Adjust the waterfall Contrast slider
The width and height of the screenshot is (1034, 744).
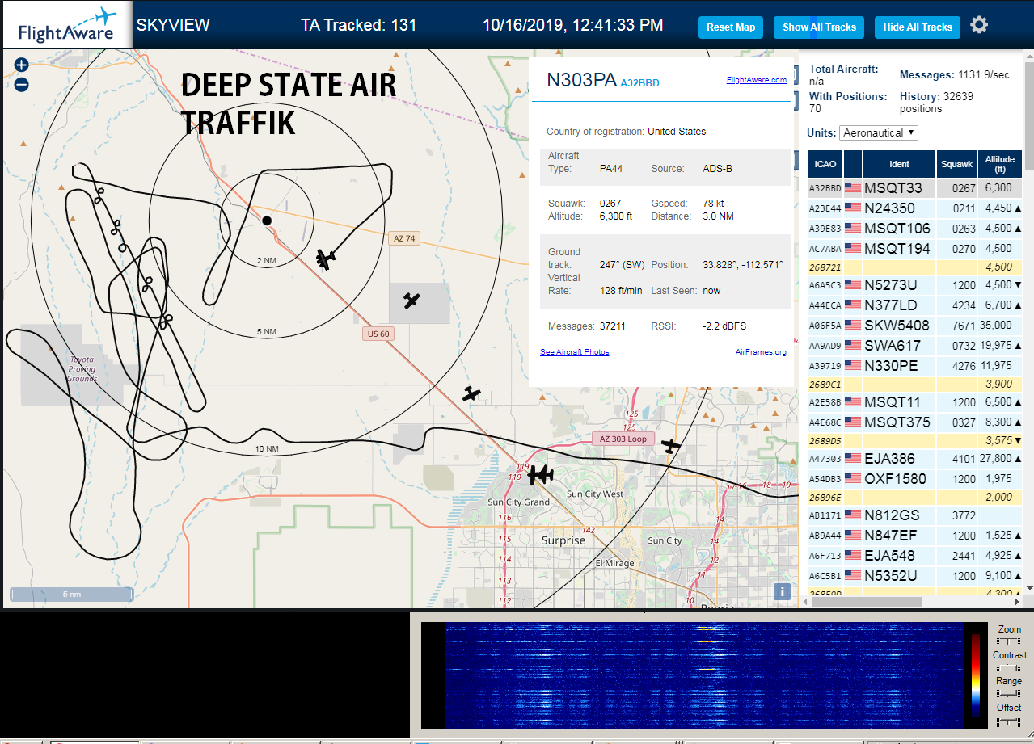tap(1009, 668)
